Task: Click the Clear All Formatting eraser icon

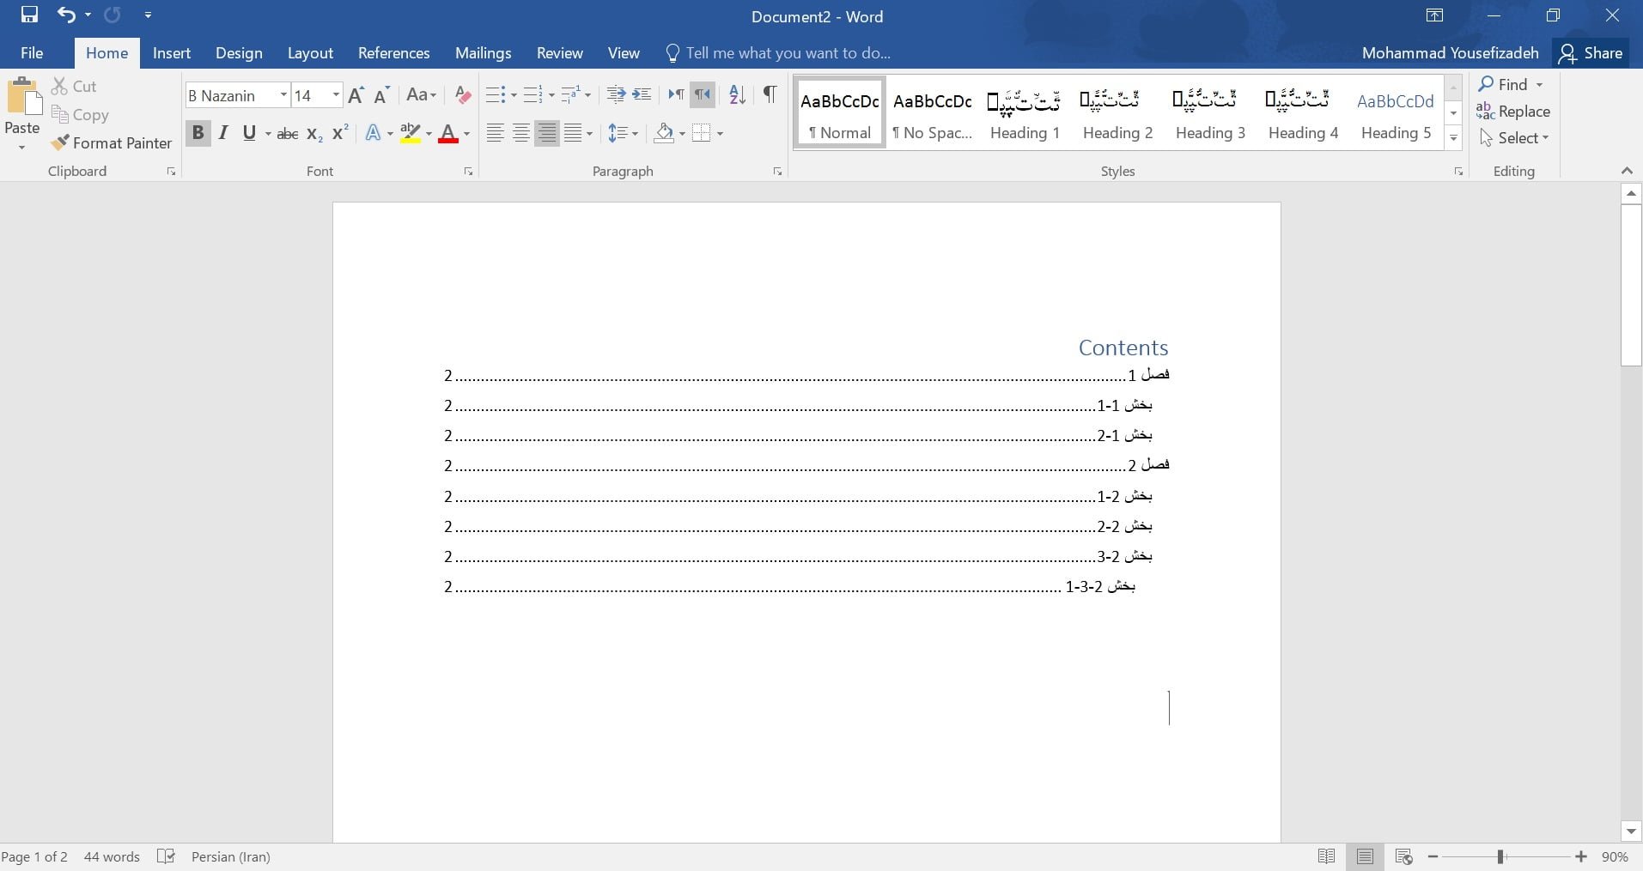Action: tap(463, 95)
